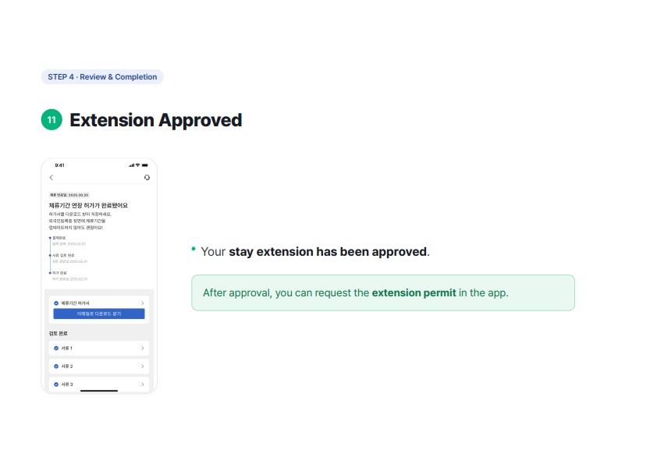The image size is (657, 464).
Task: Tap the cellular signal bars icon
Action: coord(132,165)
